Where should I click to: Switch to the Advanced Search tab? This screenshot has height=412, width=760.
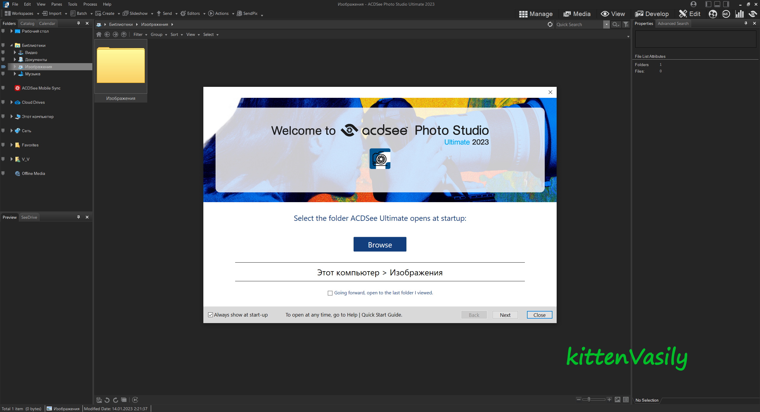(673, 23)
